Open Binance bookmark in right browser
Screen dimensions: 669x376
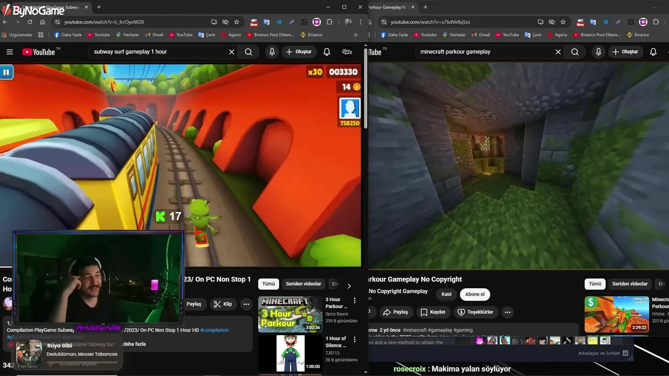(638, 35)
